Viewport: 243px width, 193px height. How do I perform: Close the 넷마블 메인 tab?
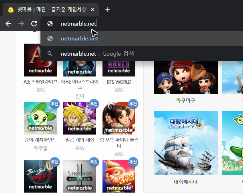[x=92, y=10]
